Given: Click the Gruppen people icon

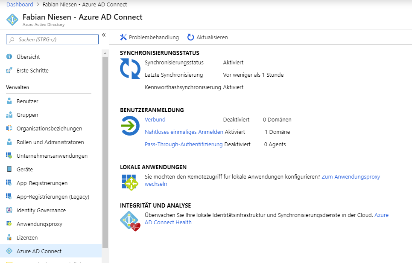Looking at the screenshot, I should point(9,115).
